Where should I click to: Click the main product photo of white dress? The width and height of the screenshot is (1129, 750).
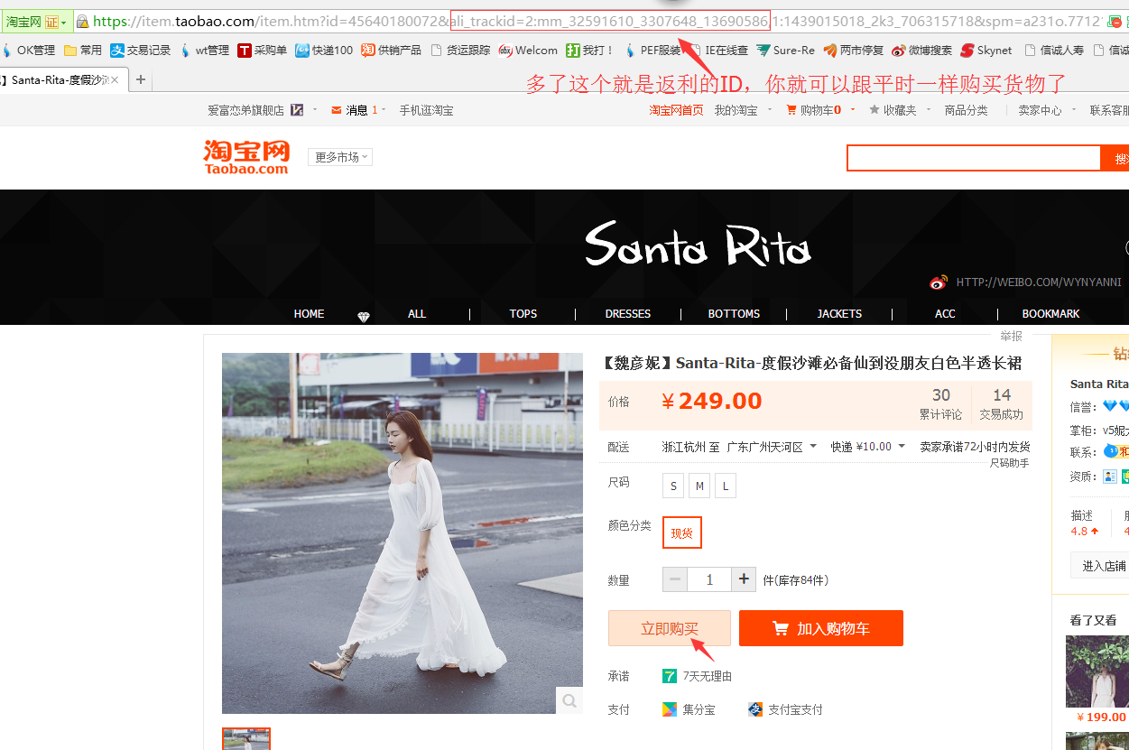pyautogui.click(x=403, y=533)
